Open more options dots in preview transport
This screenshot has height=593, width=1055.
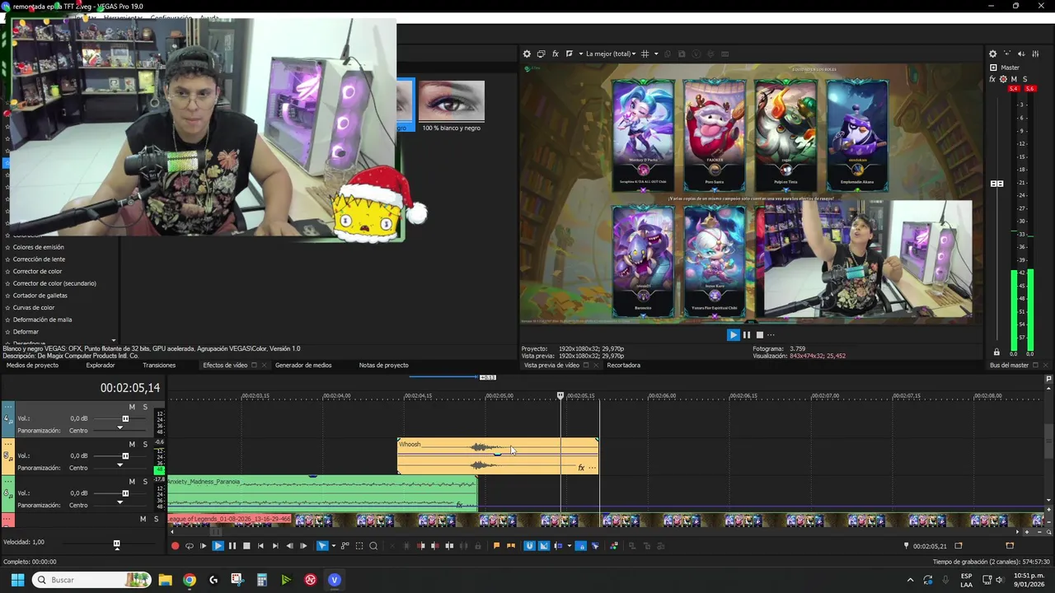771,334
